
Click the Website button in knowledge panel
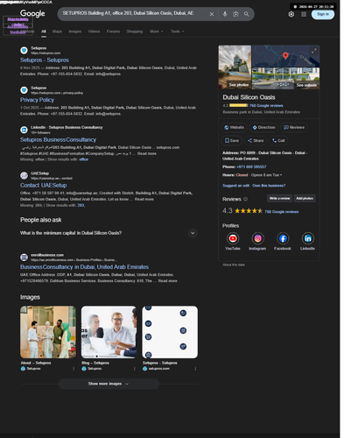(x=234, y=128)
